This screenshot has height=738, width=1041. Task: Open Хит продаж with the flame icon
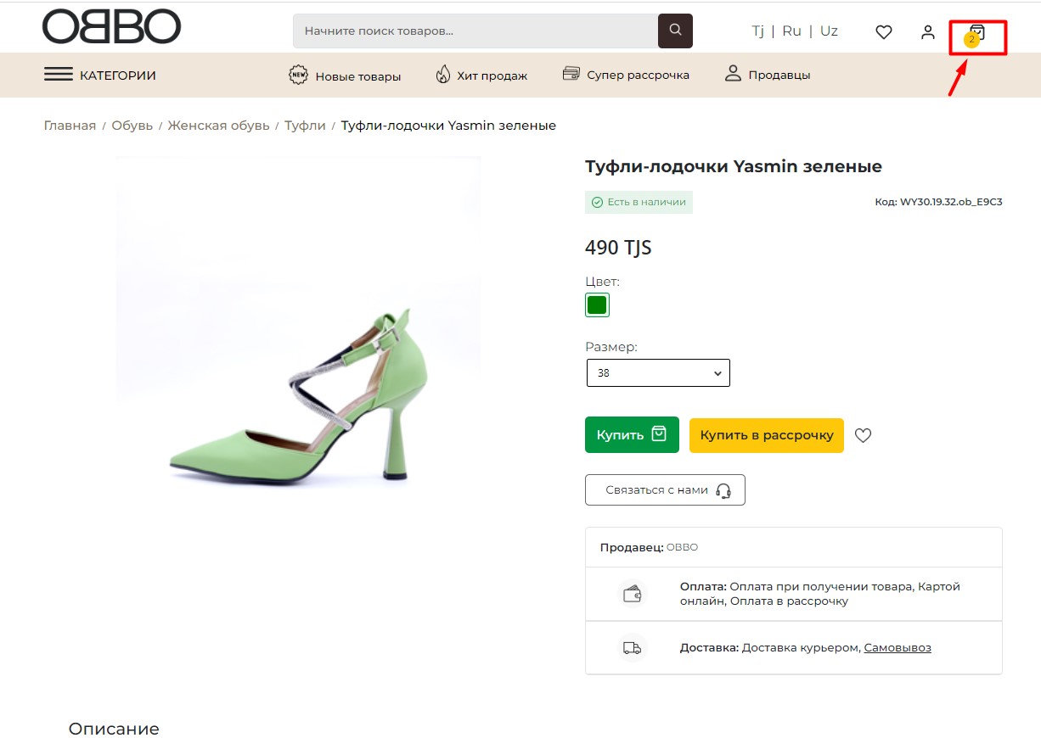481,75
